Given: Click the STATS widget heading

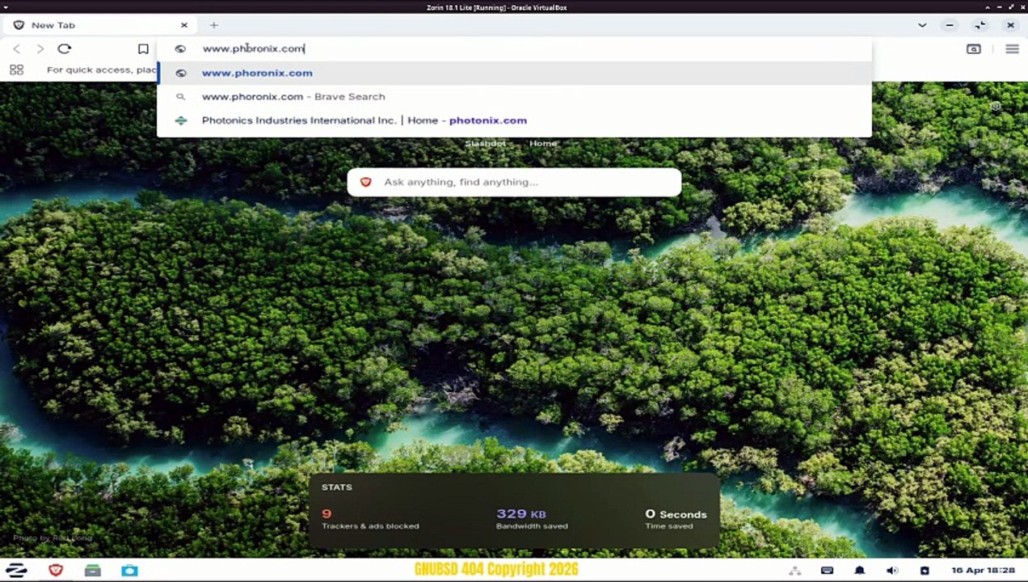Looking at the screenshot, I should [337, 487].
